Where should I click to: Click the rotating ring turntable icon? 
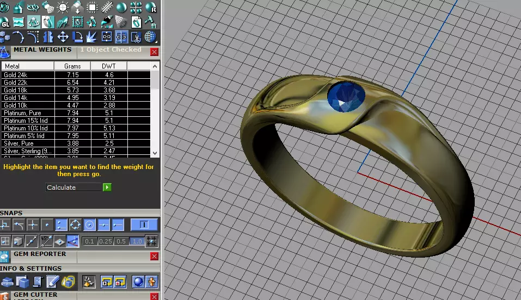tap(34, 22)
